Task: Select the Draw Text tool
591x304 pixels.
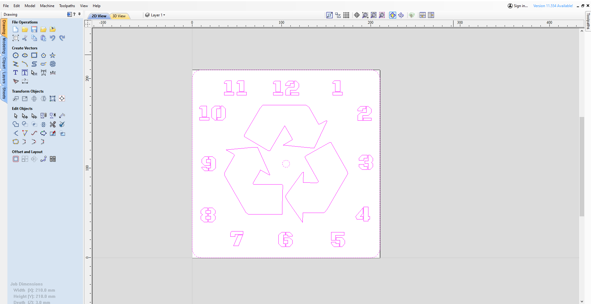Action: (x=16, y=73)
